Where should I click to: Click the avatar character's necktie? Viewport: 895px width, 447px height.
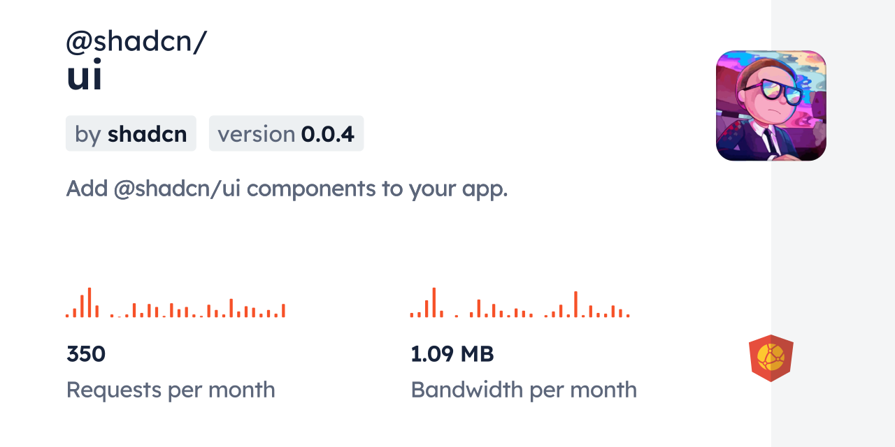tap(768, 141)
